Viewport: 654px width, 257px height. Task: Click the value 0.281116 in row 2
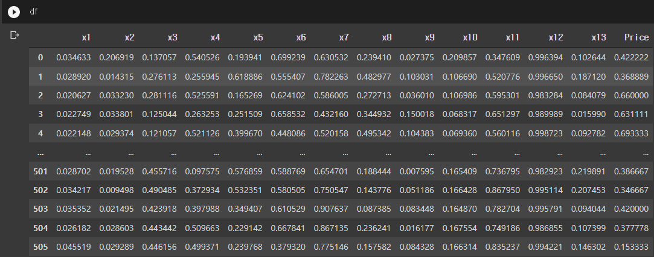pos(159,95)
